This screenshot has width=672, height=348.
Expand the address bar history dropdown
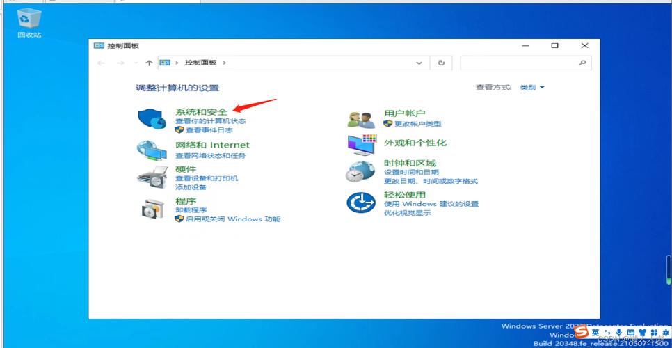[419, 63]
